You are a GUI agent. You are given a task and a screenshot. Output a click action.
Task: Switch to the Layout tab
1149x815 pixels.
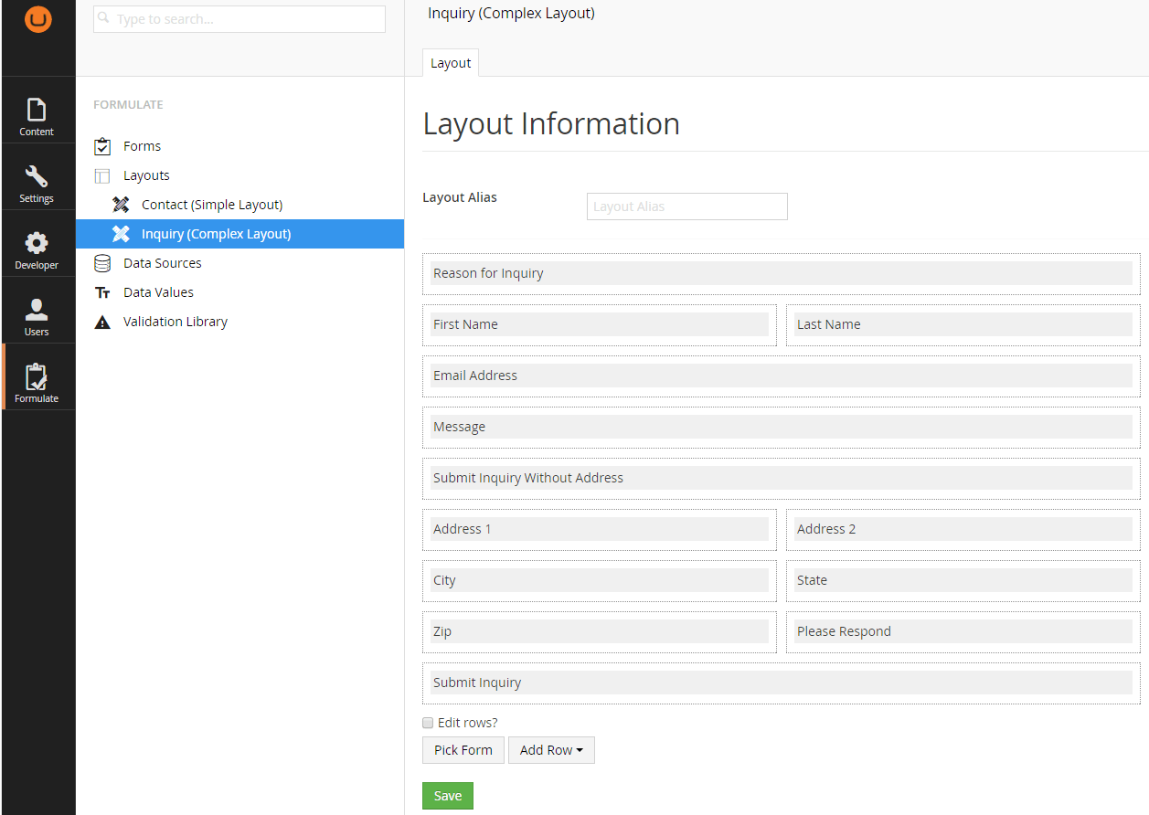pos(451,63)
